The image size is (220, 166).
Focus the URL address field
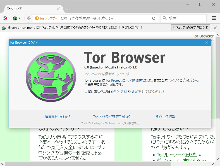point(104,18)
